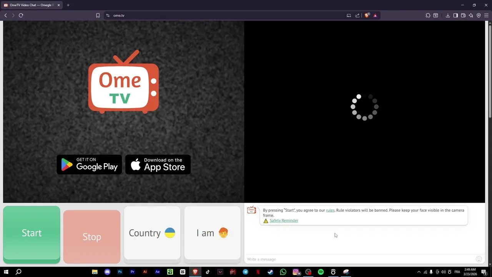Click the Write a message field
This screenshot has width=492, height=277.
[359, 259]
